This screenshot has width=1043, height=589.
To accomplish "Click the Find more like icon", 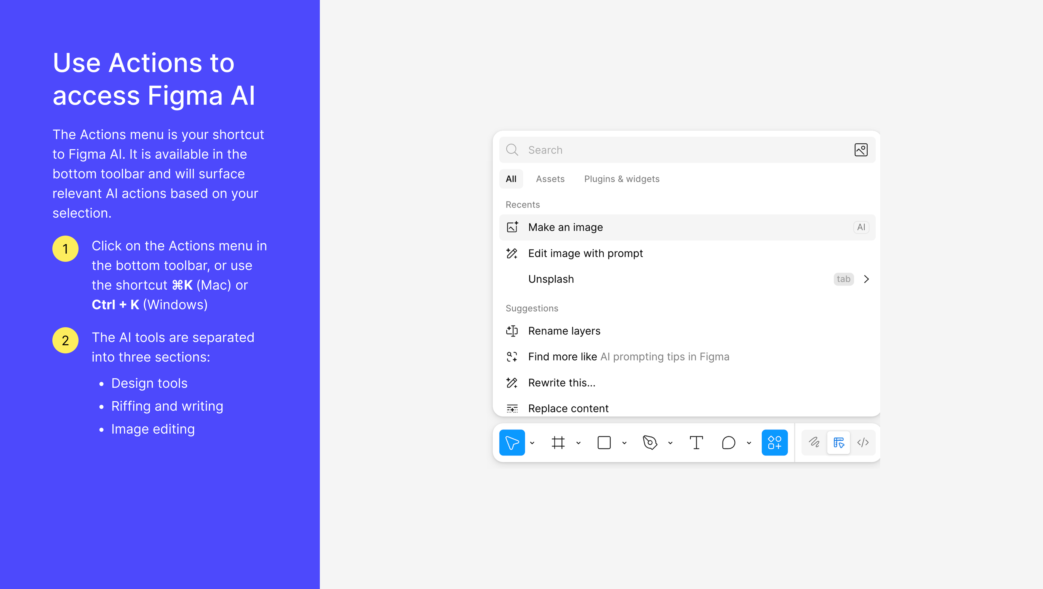I will (512, 357).
